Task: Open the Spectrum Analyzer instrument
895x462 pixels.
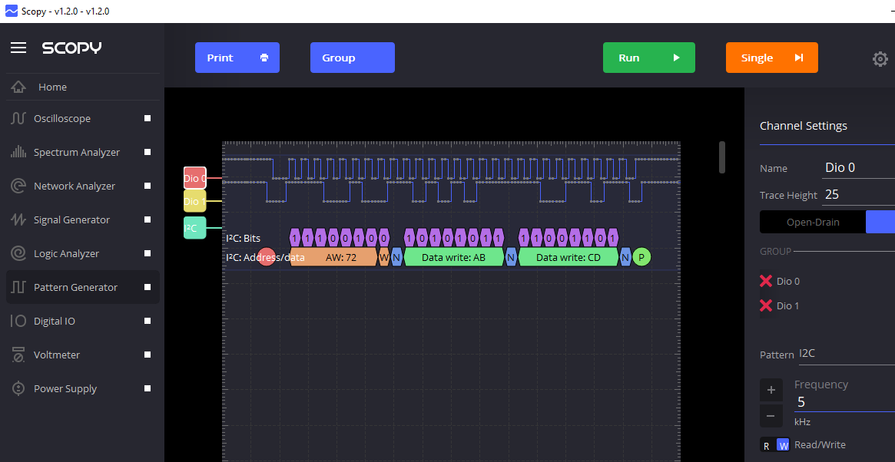Action: [x=82, y=152]
